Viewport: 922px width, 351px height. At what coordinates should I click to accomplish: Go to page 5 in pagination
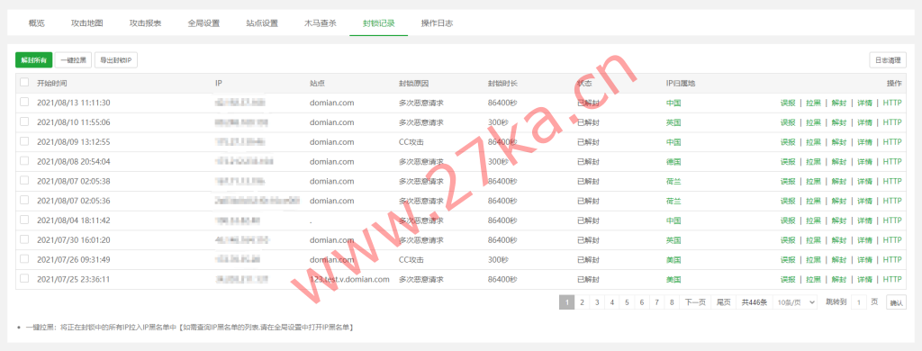[627, 302]
